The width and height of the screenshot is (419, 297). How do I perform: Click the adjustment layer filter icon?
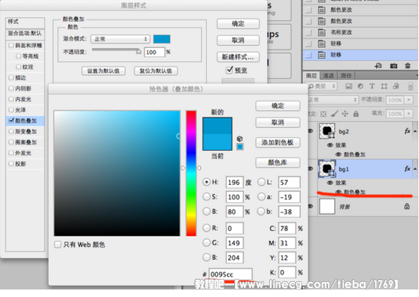(360, 86)
